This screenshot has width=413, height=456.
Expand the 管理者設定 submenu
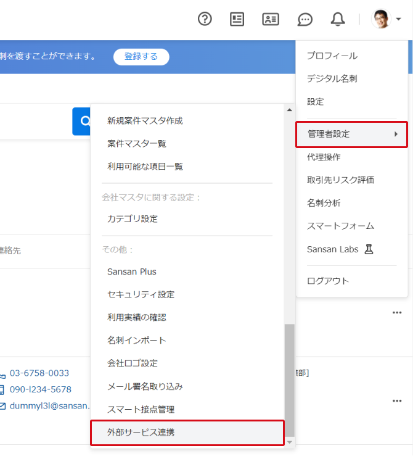(x=351, y=134)
